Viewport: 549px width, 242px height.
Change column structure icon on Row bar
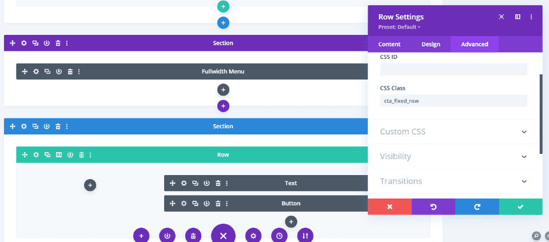(x=59, y=155)
